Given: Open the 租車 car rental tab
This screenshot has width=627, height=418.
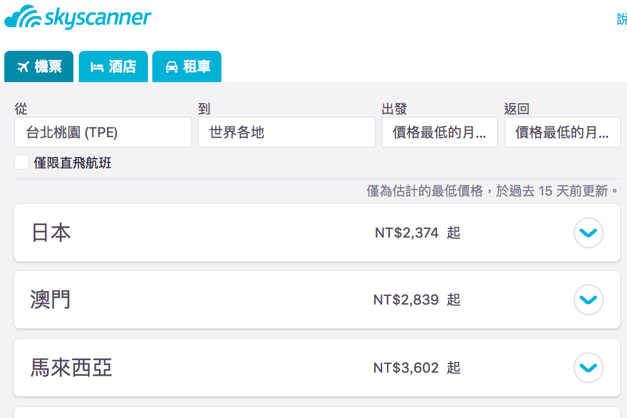Looking at the screenshot, I should (x=187, y=67).
